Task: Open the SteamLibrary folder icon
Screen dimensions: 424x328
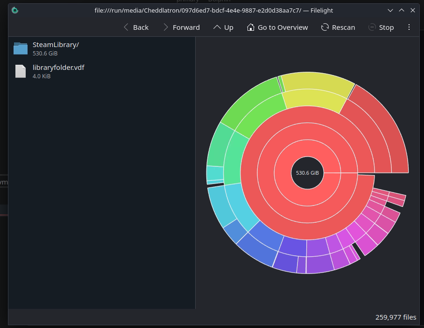Action: (21, 48)
